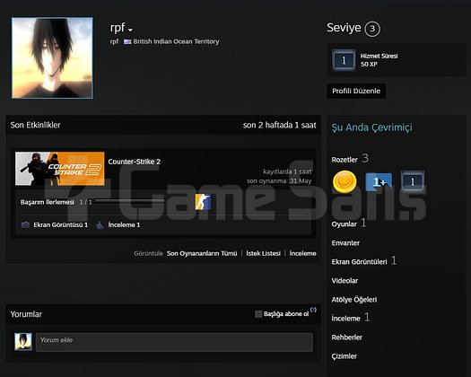The image size is (471, 377).
Task: Click the Counter-Strike achievement icon
Action: pos(203,202)
